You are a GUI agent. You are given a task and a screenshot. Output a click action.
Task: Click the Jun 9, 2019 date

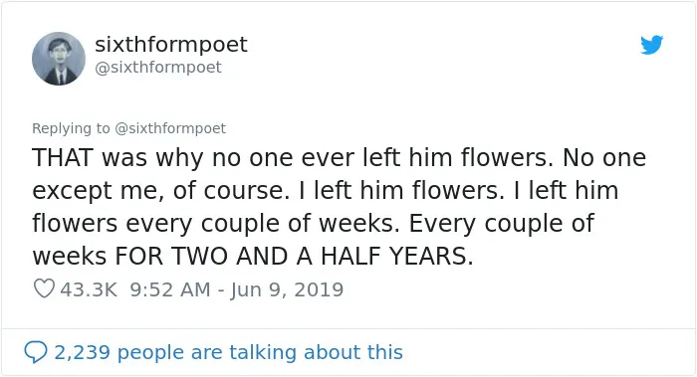[x=287, y=290]
